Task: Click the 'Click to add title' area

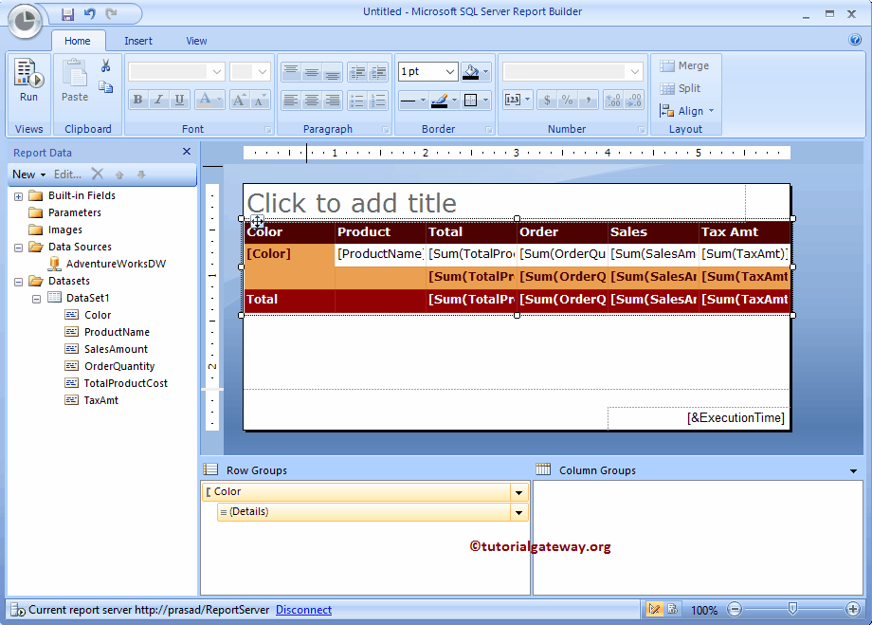Action: point(351,203)
